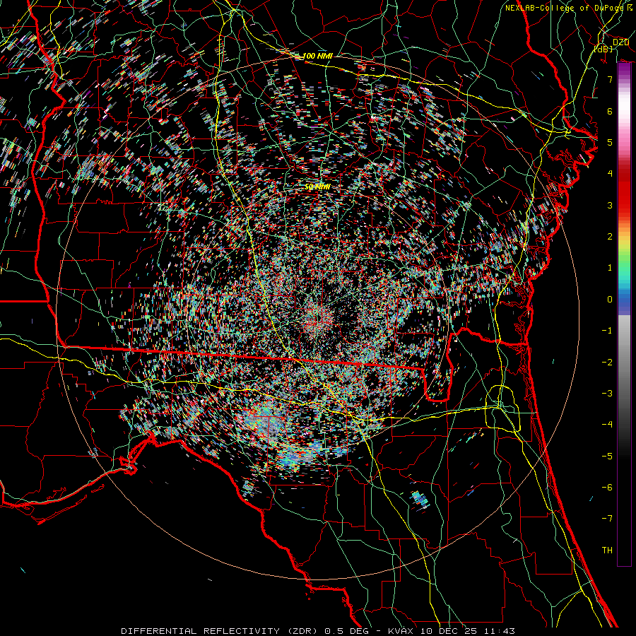Click the 2 dB label on color scale
This screenshot has width=636, height=636.
click(x=610, y=237)
